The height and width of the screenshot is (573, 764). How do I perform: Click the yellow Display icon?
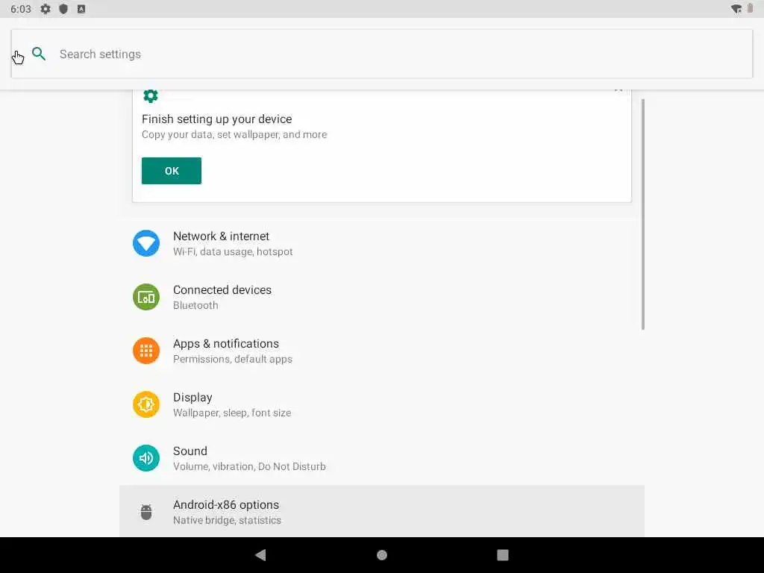click(146, 404)
